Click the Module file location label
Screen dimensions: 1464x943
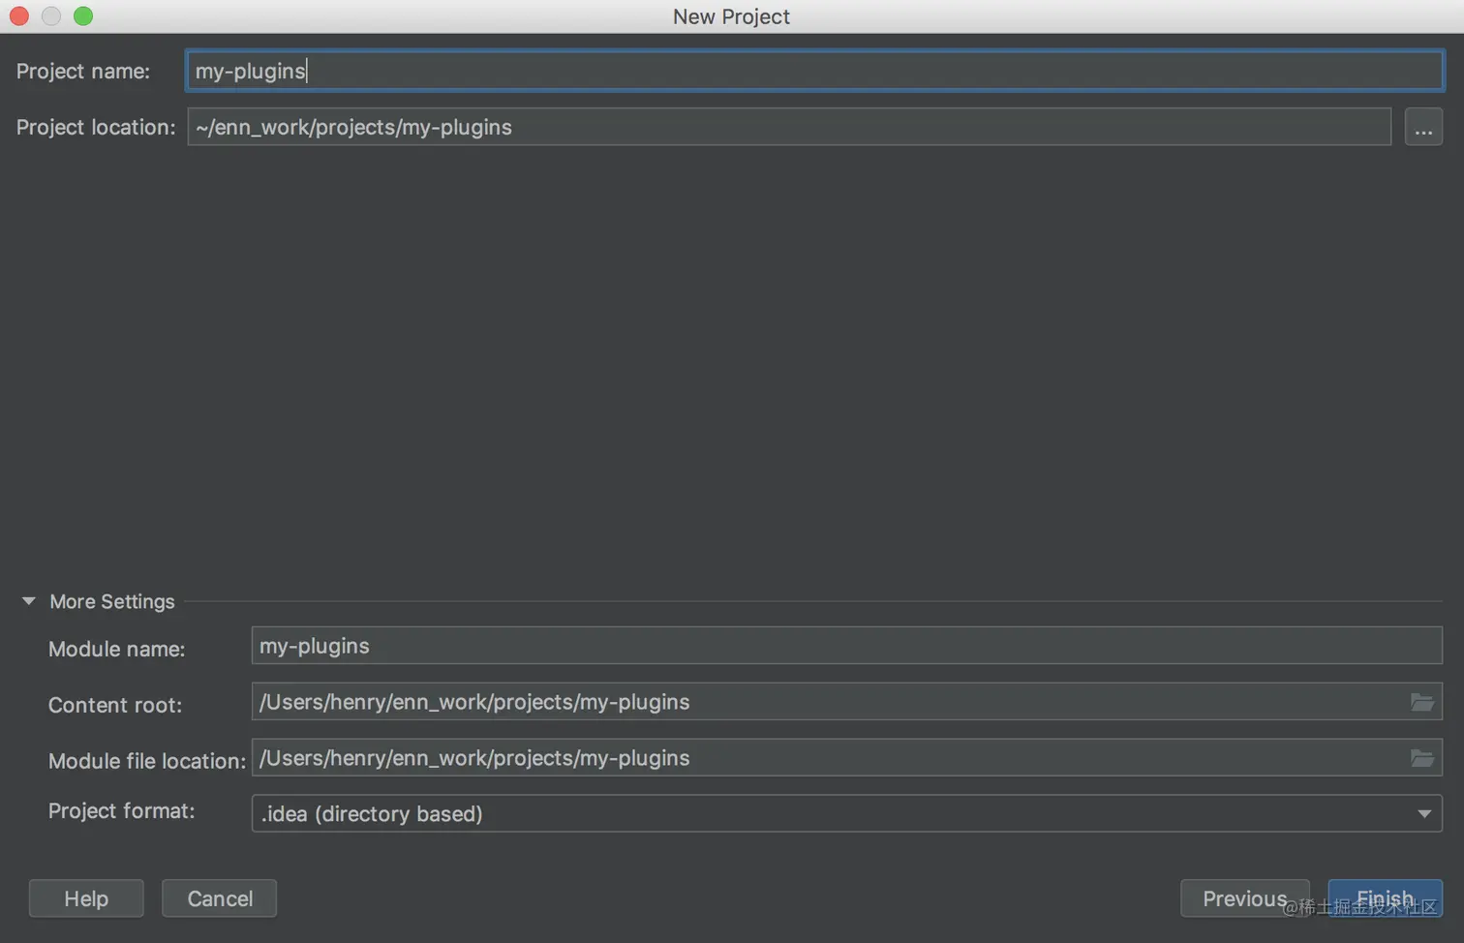coord(147,761)
